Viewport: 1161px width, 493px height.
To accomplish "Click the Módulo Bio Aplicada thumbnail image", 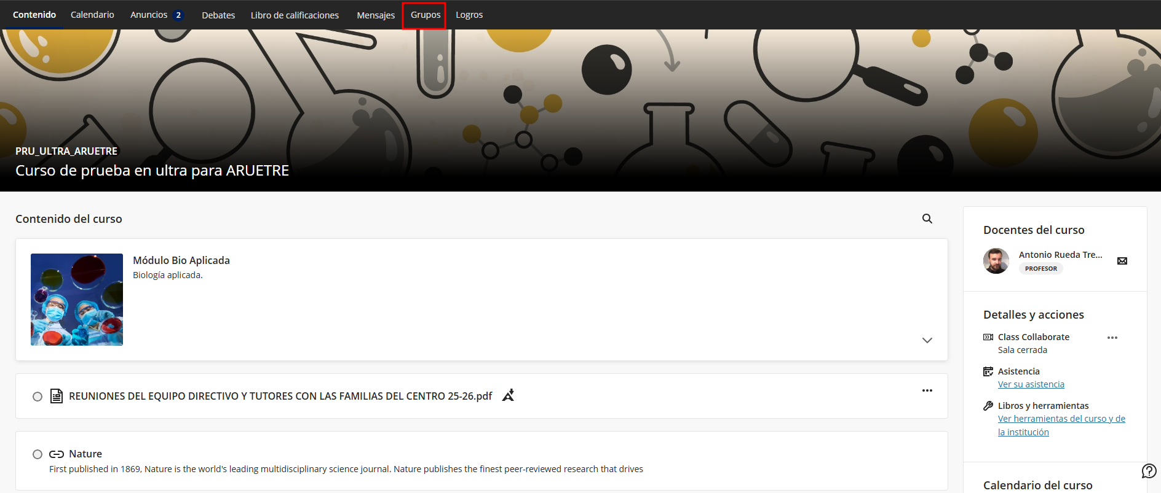I will [77, 300].
